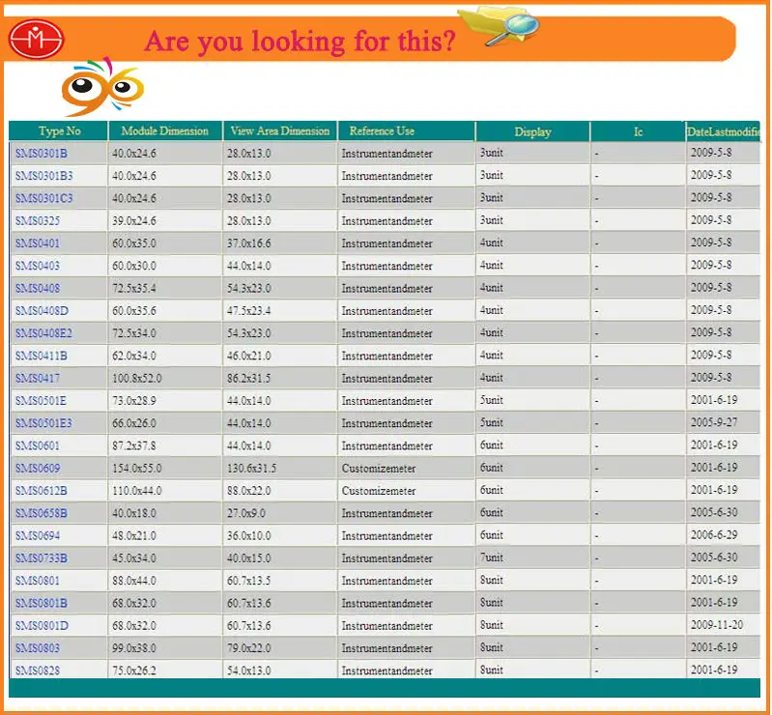Click the Type No column header
The width and height of the screenshot is (772, 715).
click(59, 131)
